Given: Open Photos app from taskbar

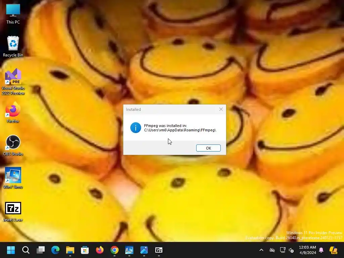Looking at the screenshot, I should pyautogui.click(x=144, y=250).
